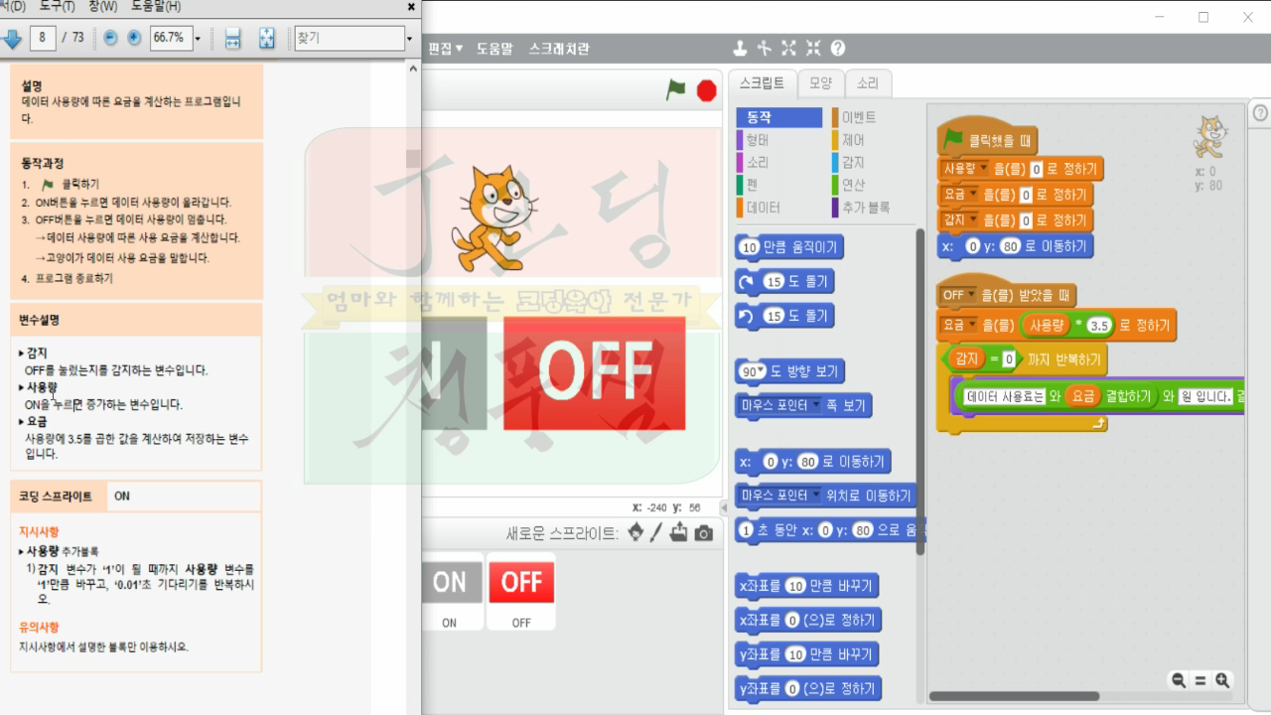1271x715 pixels.
Task: Switch to the 소리 tab
Action: 868,83
